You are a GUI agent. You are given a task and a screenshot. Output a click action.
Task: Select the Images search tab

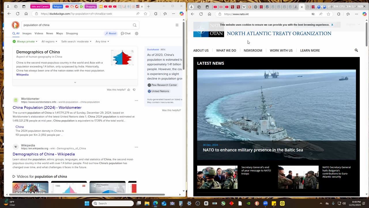click(27, 34)
